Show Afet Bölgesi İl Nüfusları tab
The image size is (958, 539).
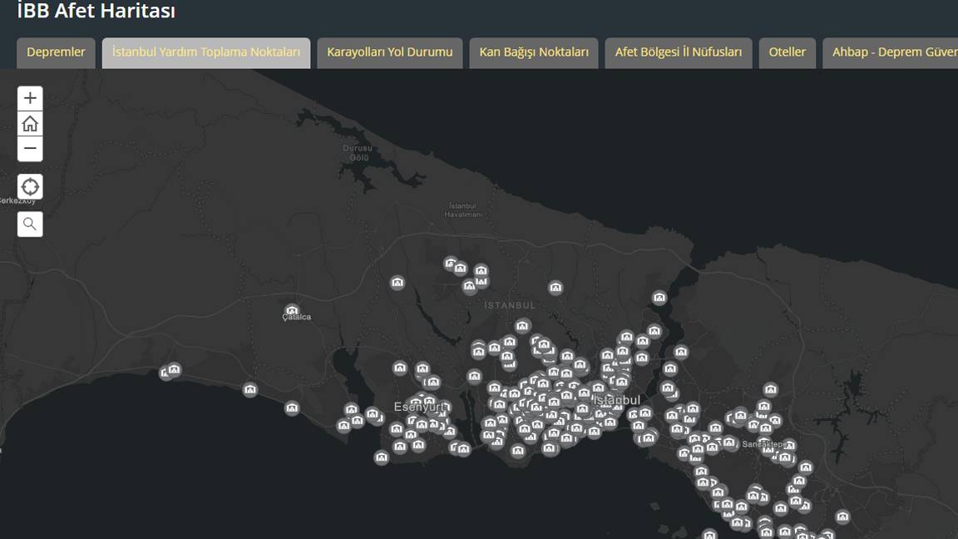679,52
